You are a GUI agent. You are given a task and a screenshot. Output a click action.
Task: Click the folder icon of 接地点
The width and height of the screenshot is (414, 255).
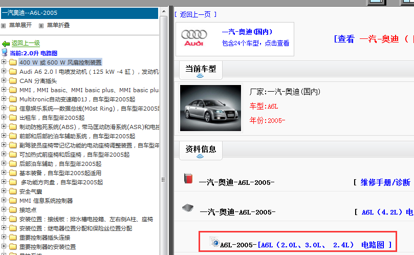tap(13, 210)
